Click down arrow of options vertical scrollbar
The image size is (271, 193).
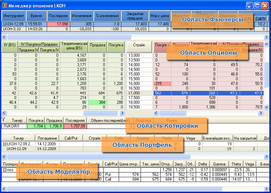point(266,107)
